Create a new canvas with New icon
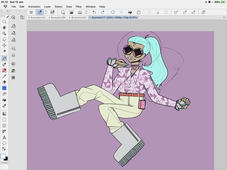This screenshot has height=170, width=227. [63, 12]
